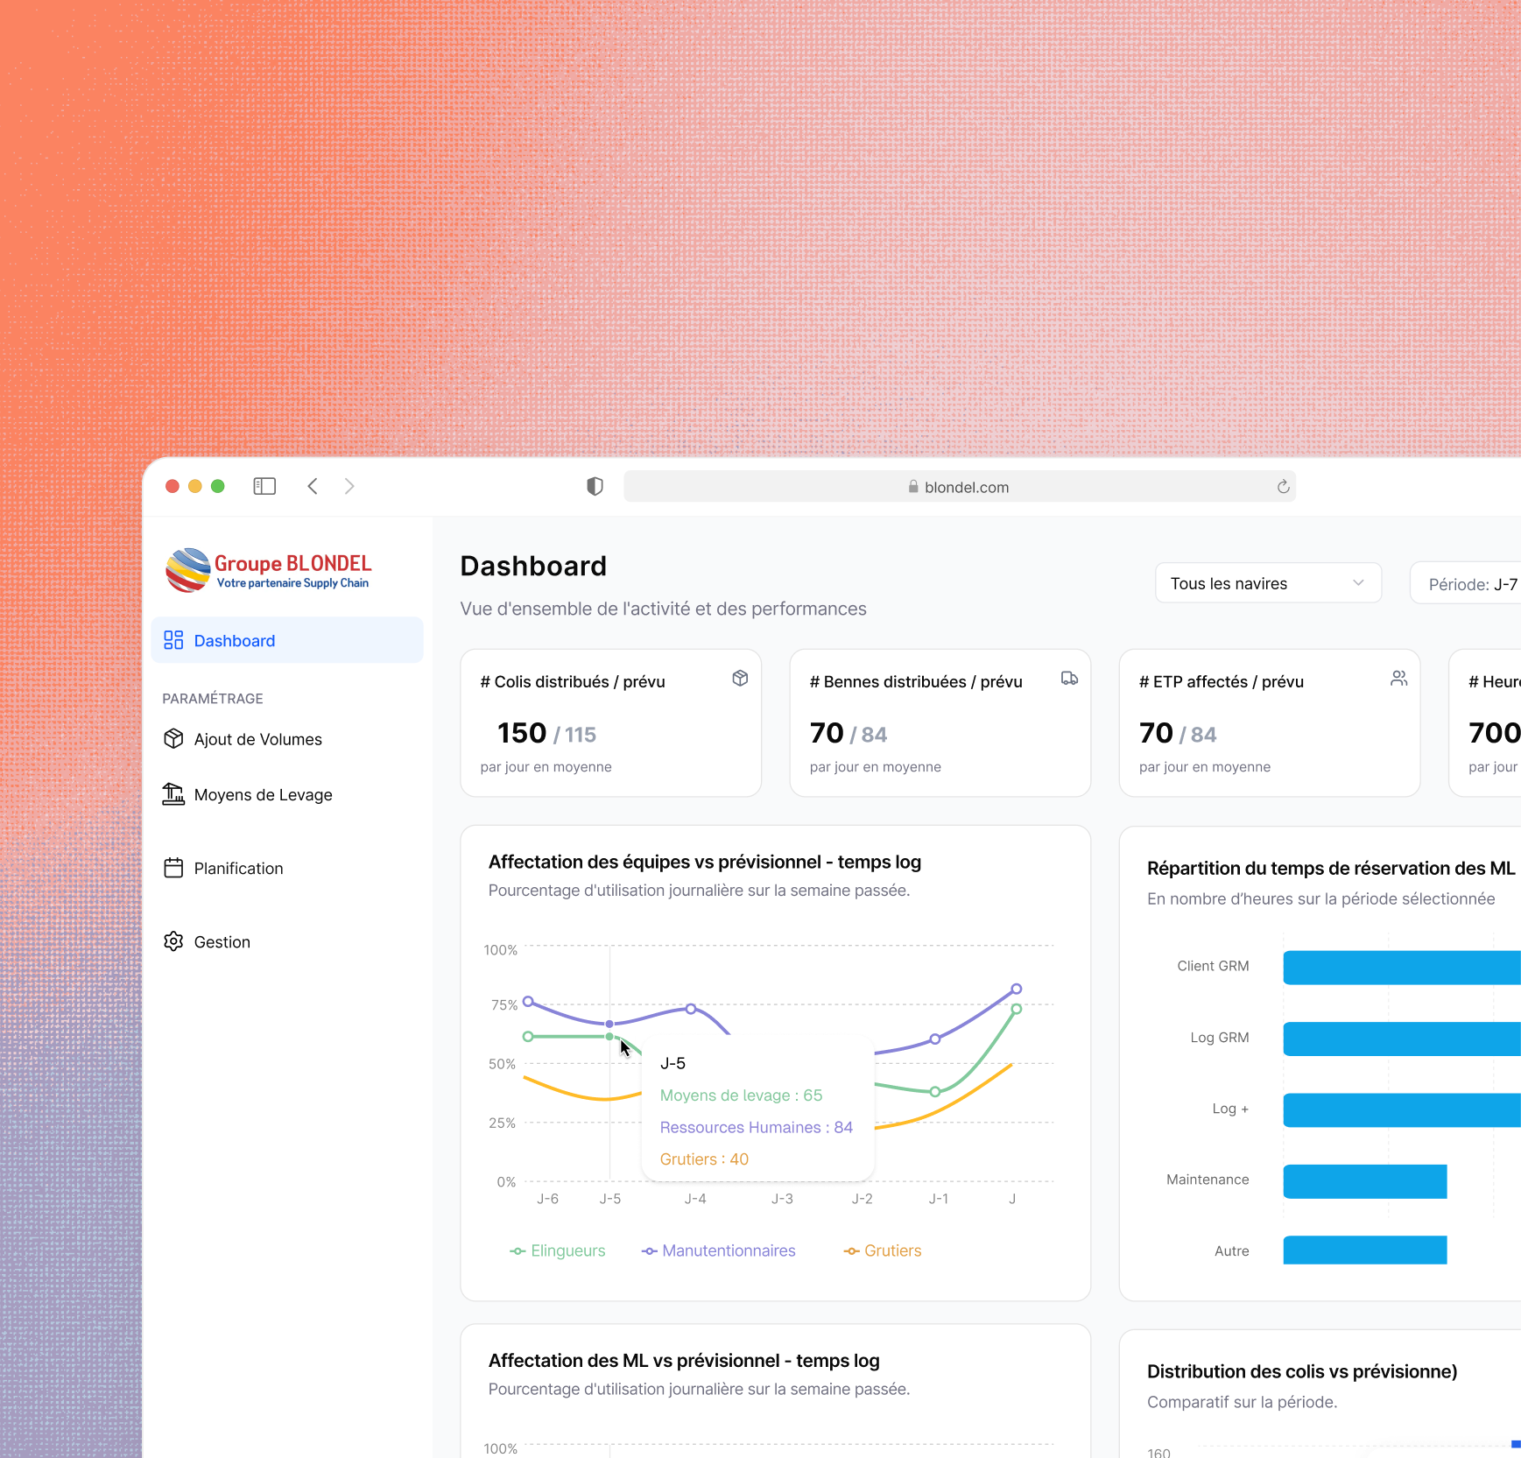Viewport: 1521px width, 1458px height.
Task: Reload the page with the refresh icon
Action: coord(1283,486)
